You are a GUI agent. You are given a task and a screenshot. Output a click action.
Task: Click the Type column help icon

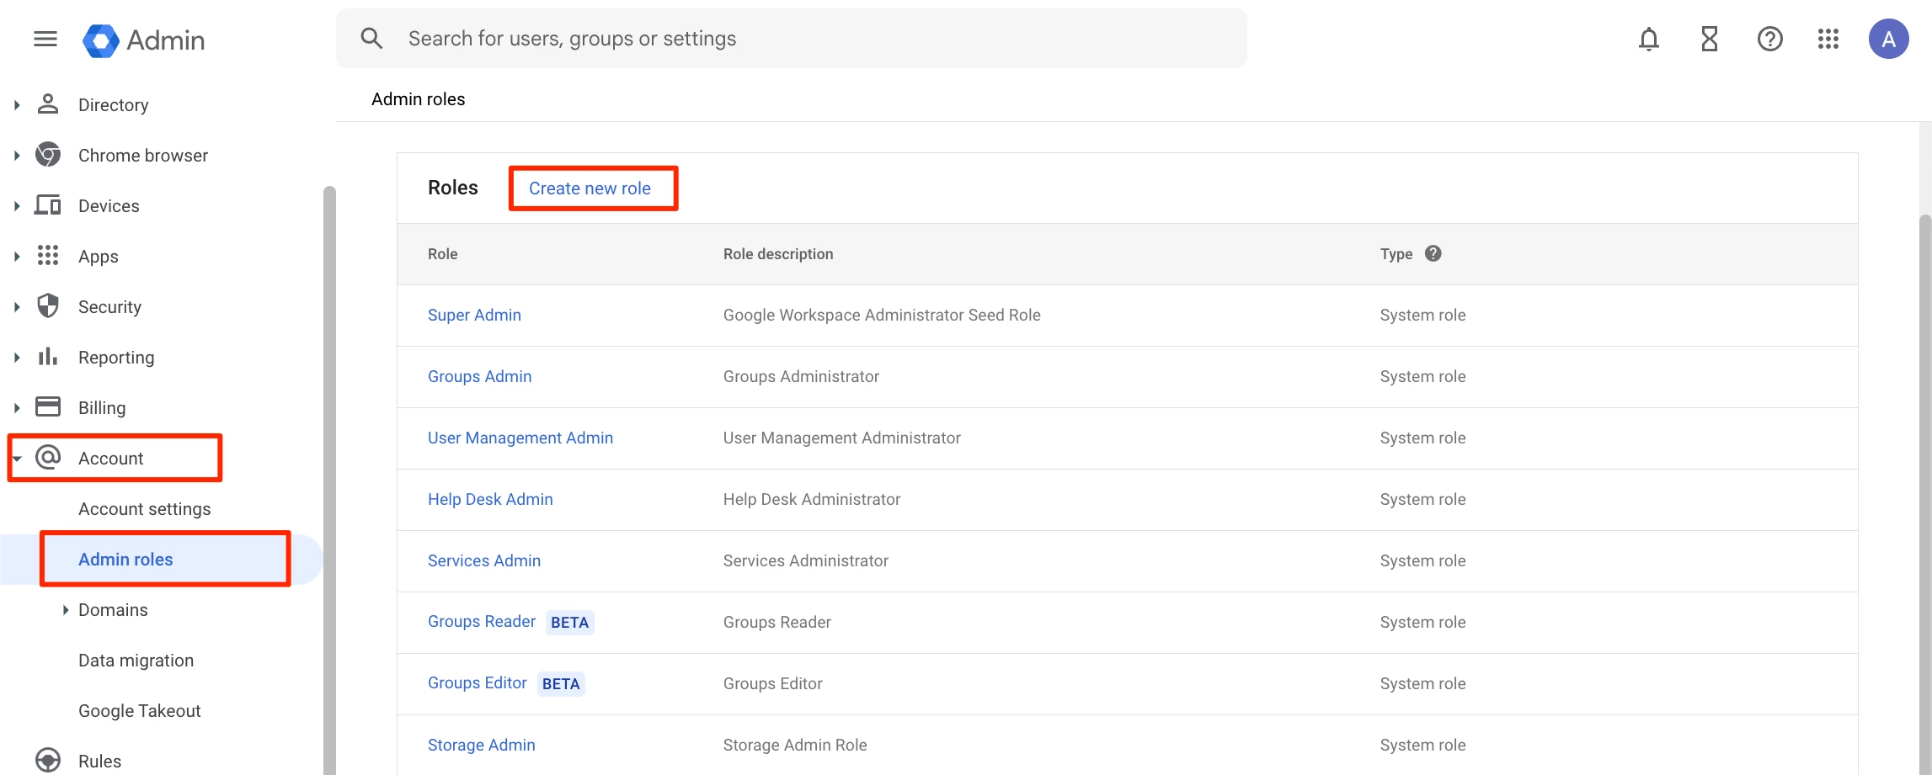[1433, 253]
